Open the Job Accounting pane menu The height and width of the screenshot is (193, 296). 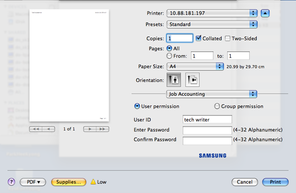[x=212, y=94]
